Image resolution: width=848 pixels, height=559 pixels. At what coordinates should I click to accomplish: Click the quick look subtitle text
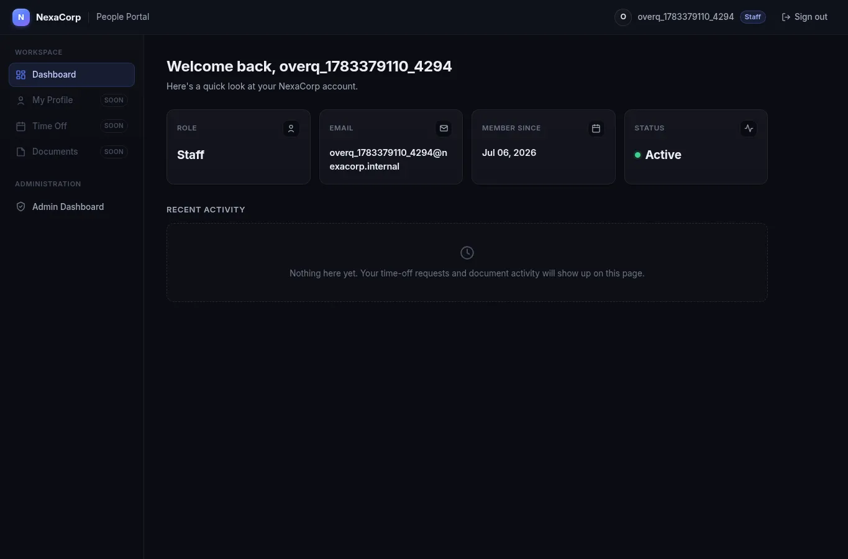[262, 86]
